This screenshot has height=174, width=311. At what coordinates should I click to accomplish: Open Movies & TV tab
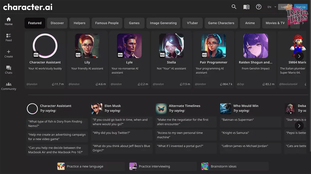click(x=275, y=23)
